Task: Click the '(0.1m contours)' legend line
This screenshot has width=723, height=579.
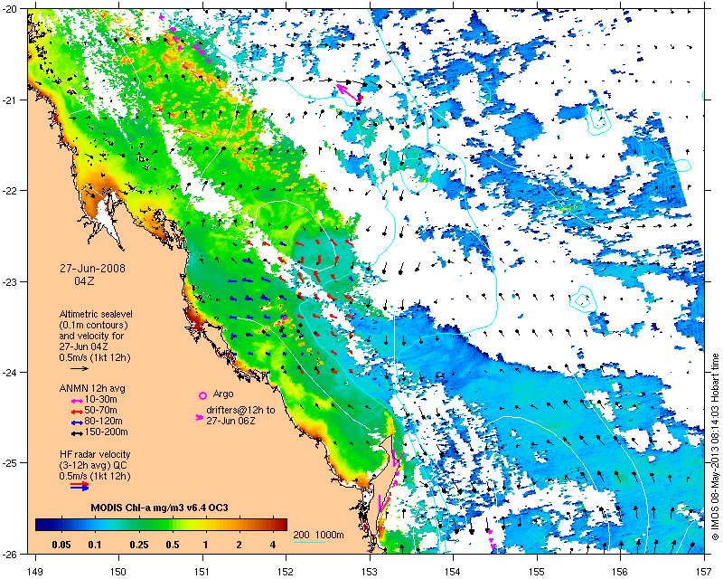Action: pyautogui.click(x=93, y=325)
